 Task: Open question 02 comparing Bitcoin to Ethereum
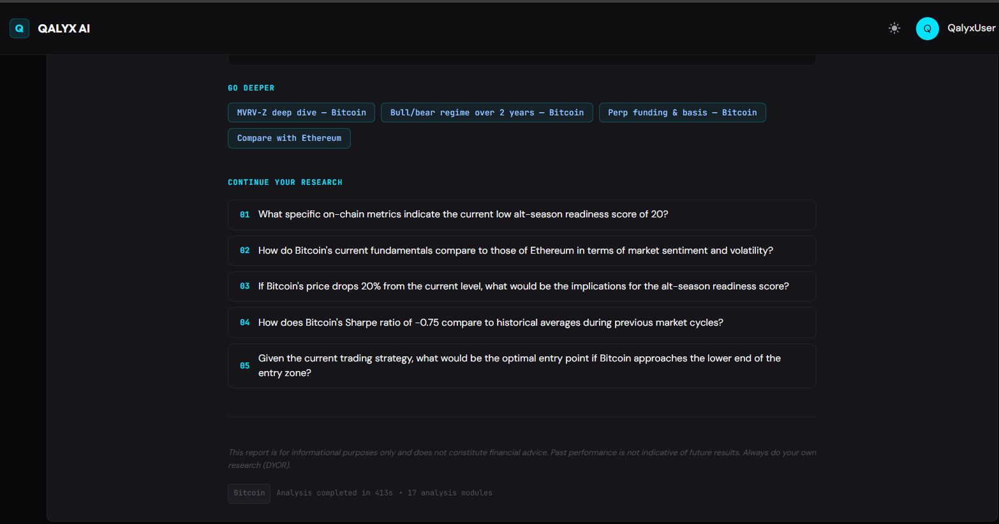click(522, 251)
